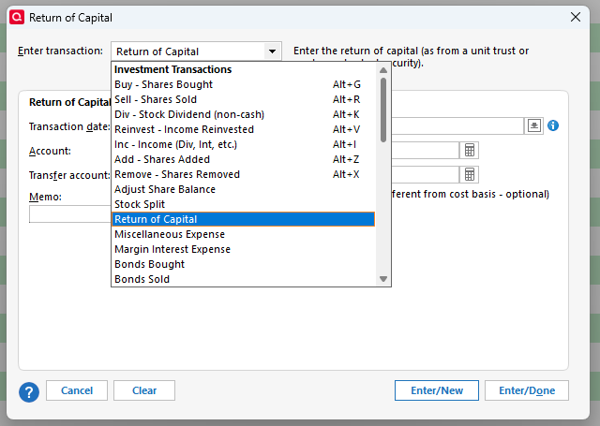This screenshot has height=426, width=600.
Task: Click the list's scroll down arrow
Action: (x=383, y=279)
